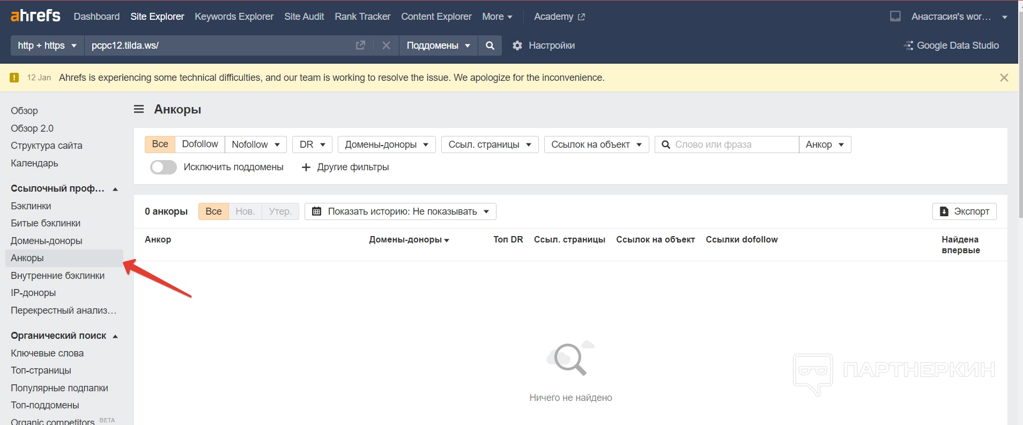Select Все in anchors status filter
The height and width of the screenshot is (425, 1023).
coord(213,211)
